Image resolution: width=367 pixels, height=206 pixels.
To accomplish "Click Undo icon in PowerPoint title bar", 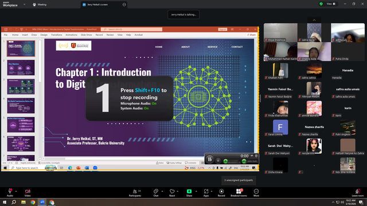I will coord(10,29).
